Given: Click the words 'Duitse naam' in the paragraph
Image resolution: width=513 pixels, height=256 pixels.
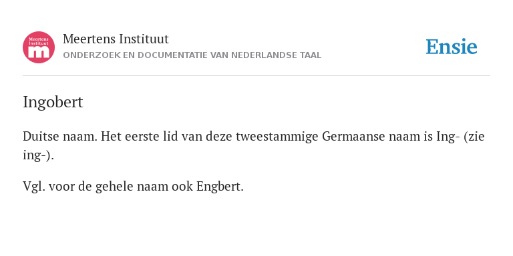Looking at the screenshot, I should 60,137.
